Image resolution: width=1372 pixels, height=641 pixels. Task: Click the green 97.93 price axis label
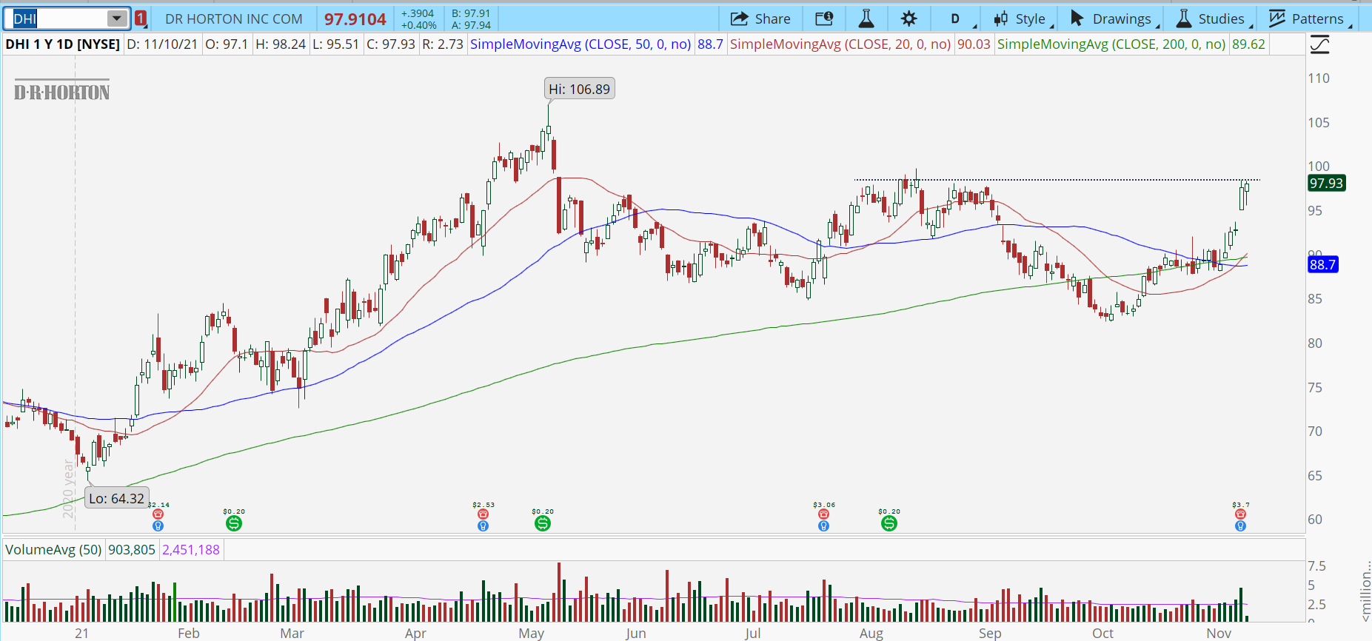pyautogui.click(x=1326, y=184)
